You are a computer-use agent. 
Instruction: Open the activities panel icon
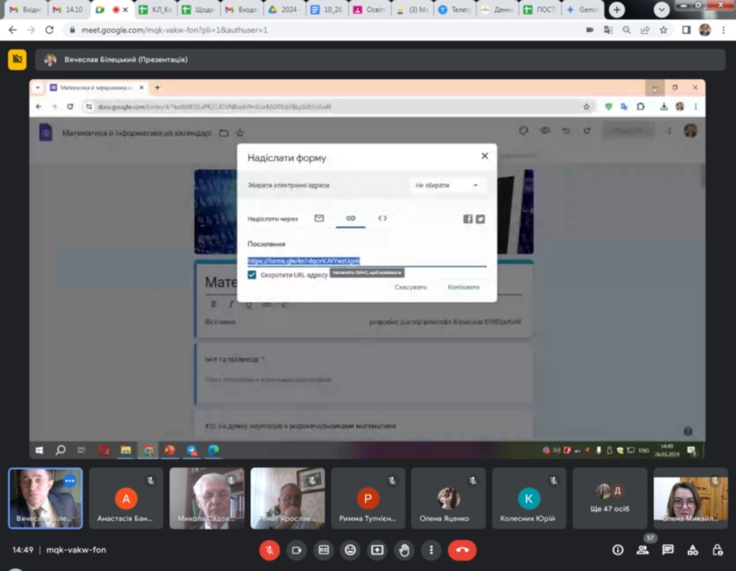(692, 550)
